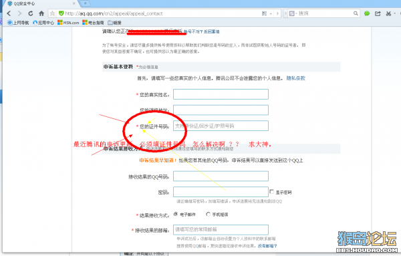
Task: Select the scissors screenshot tool
Action: coord(388,13)
